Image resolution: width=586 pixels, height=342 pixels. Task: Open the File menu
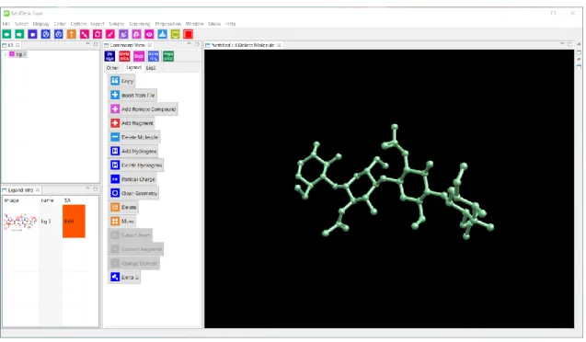[x=6, y=24]
